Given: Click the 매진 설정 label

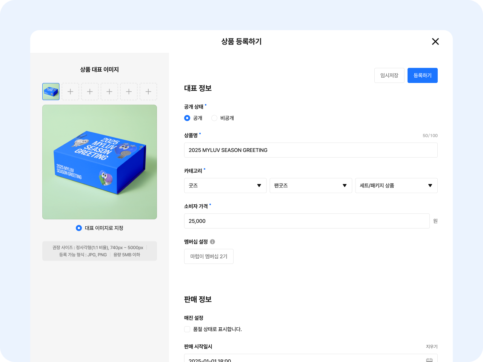Looking at the screenshot, I should point(194,318).
